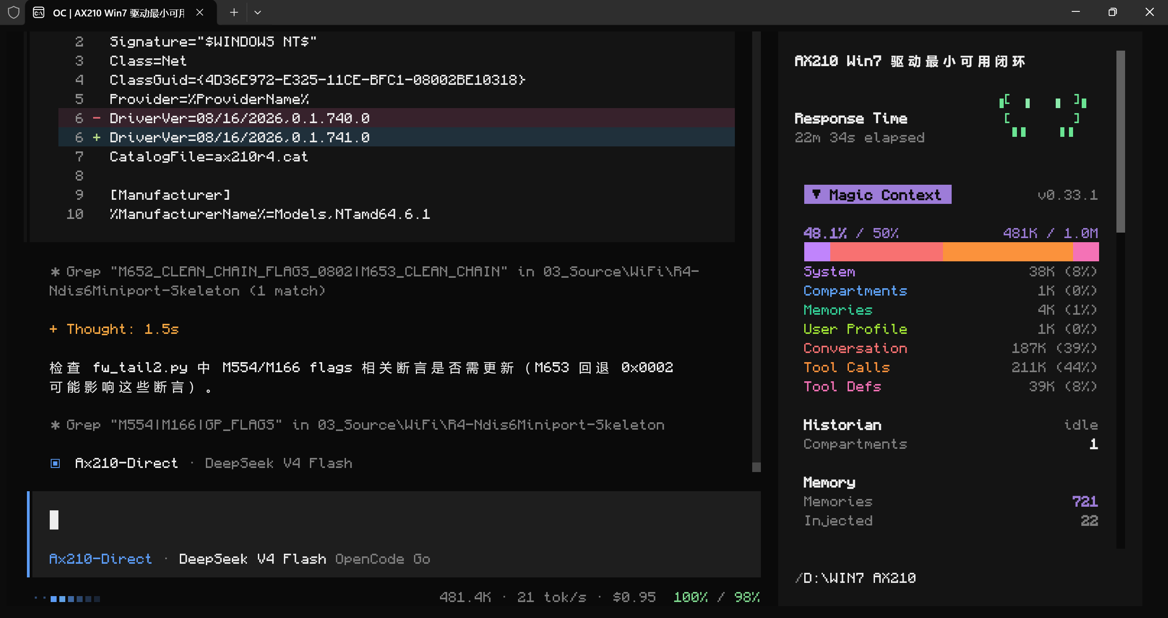Click the Ax210-Direct agent label below the prompt

(100, 559)
